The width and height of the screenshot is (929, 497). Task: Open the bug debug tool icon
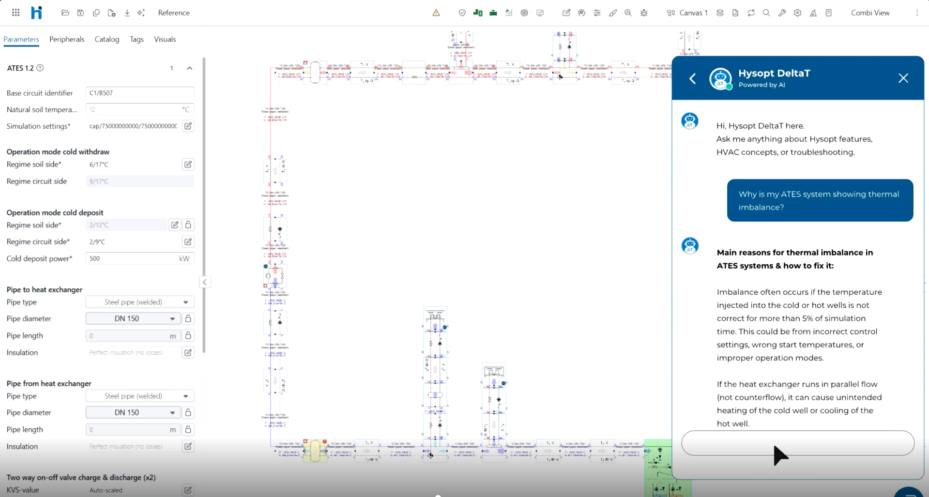[644, 13]
